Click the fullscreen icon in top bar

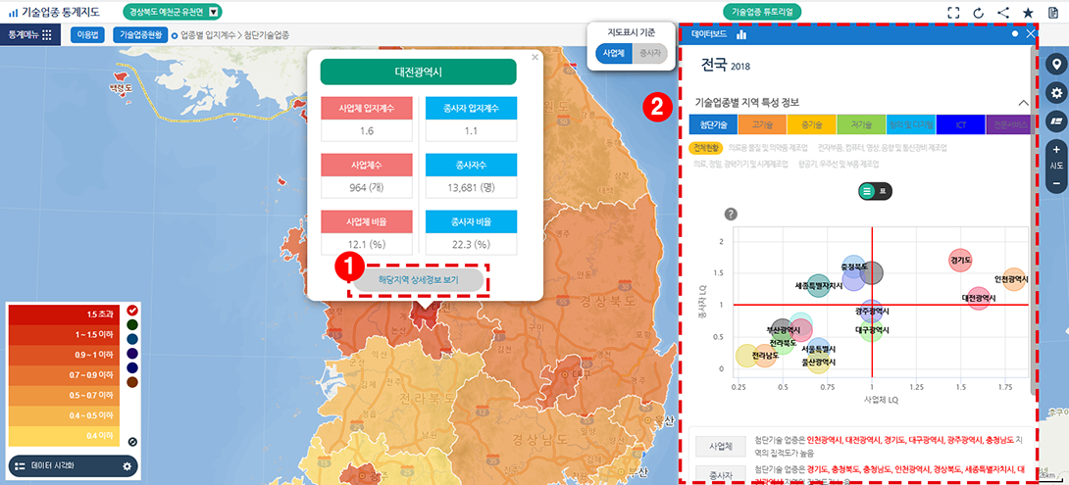click(x=953, y=12)
